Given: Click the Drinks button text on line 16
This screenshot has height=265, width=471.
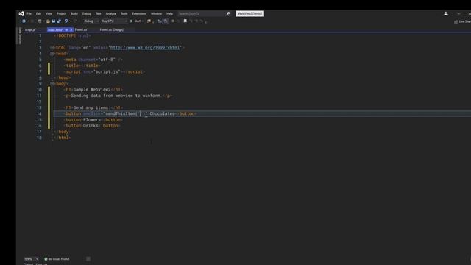Looking at the screenshot, I should point(91,126).
